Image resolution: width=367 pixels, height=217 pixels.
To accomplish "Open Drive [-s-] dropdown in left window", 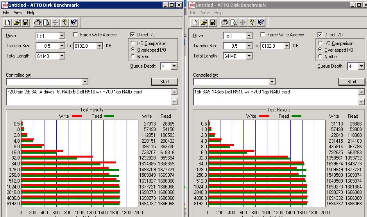I will [62, 36].
